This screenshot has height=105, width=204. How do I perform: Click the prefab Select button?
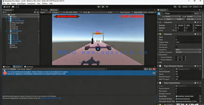pyautogui.click(x=180, y=19)
